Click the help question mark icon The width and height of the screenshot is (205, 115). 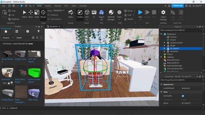click(186, 6)
